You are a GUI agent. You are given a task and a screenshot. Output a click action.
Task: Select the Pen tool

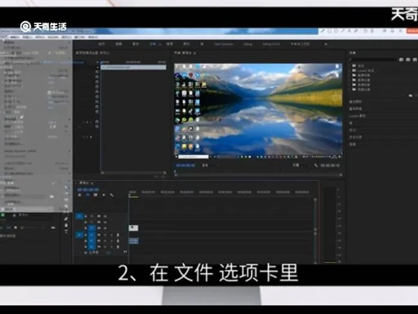pyautogui.click(x=66, y=219)
